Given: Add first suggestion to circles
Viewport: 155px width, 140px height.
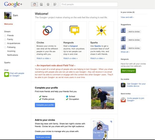Looking at the screenshot, I should 134,32.
